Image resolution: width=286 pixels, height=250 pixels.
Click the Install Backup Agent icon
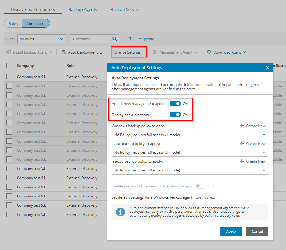coord(9,52)
